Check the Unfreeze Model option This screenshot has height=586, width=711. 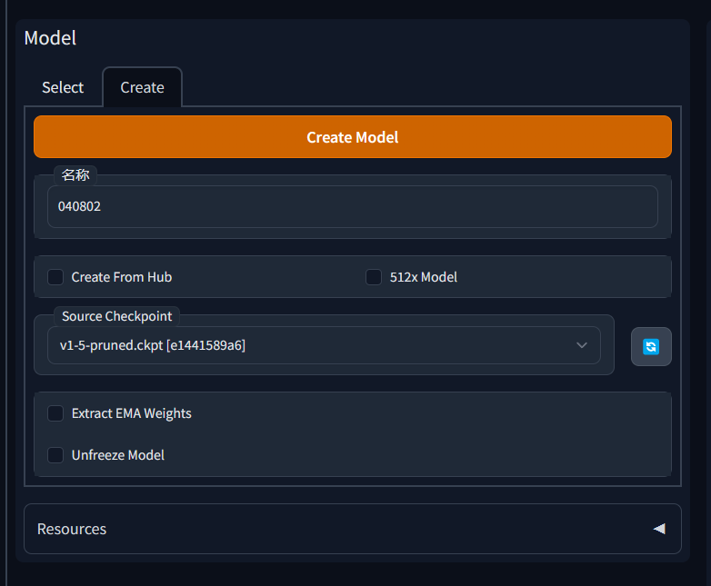coord(55,455)
